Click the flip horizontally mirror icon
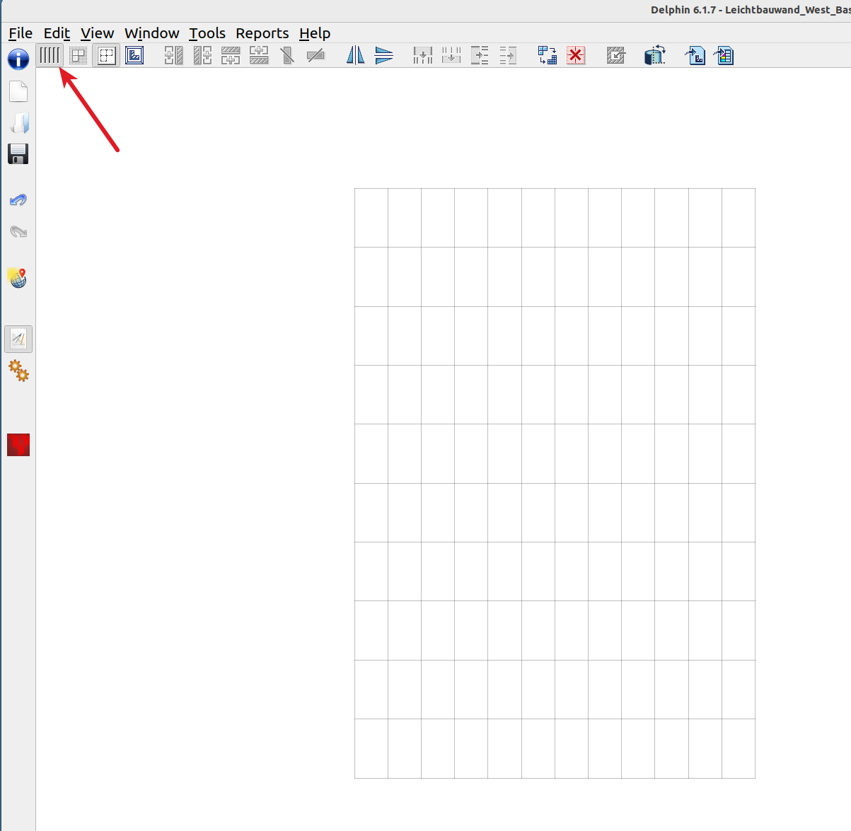The width and height of the screenshot is (851, 831). pos(355,55)
